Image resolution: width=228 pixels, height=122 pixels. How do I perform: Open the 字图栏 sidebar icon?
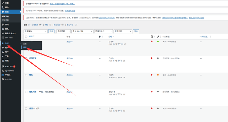click(3, 75)
